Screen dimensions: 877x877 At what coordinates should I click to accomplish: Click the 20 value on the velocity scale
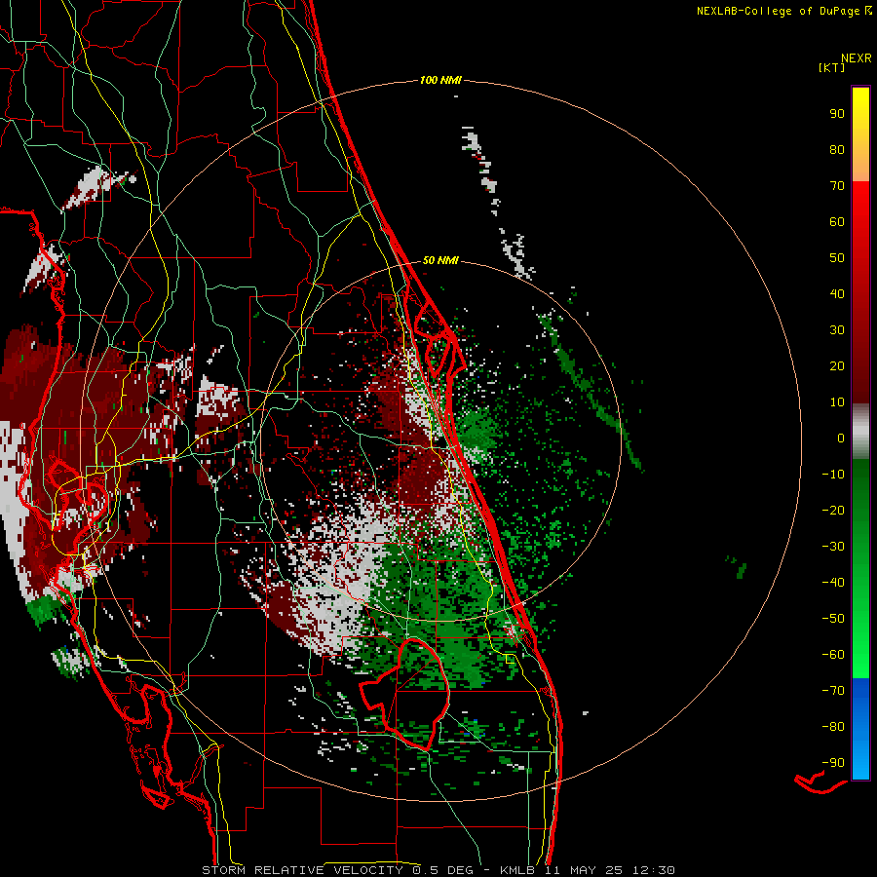click(x=837, y=365)
